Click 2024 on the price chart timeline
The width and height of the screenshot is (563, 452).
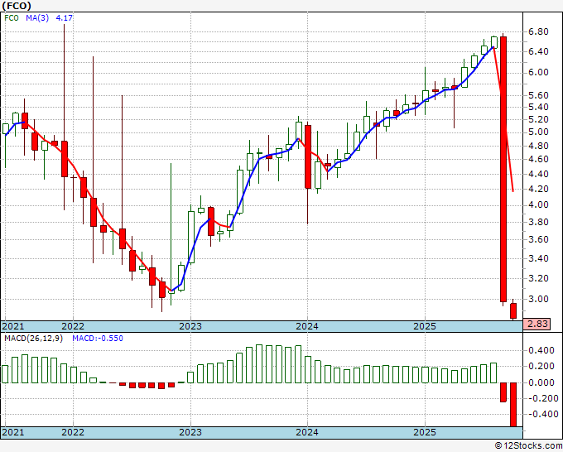click(307, 326)
